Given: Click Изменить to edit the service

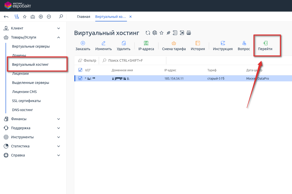Looking at the screenshot, I should click(x=104, y=46).
